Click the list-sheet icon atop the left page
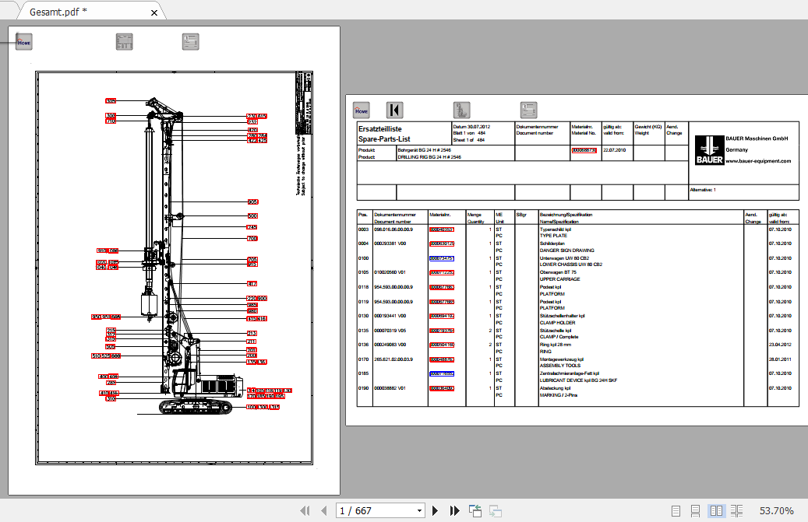The height and width of the screenshot is (522, 808). pos(190,40)
